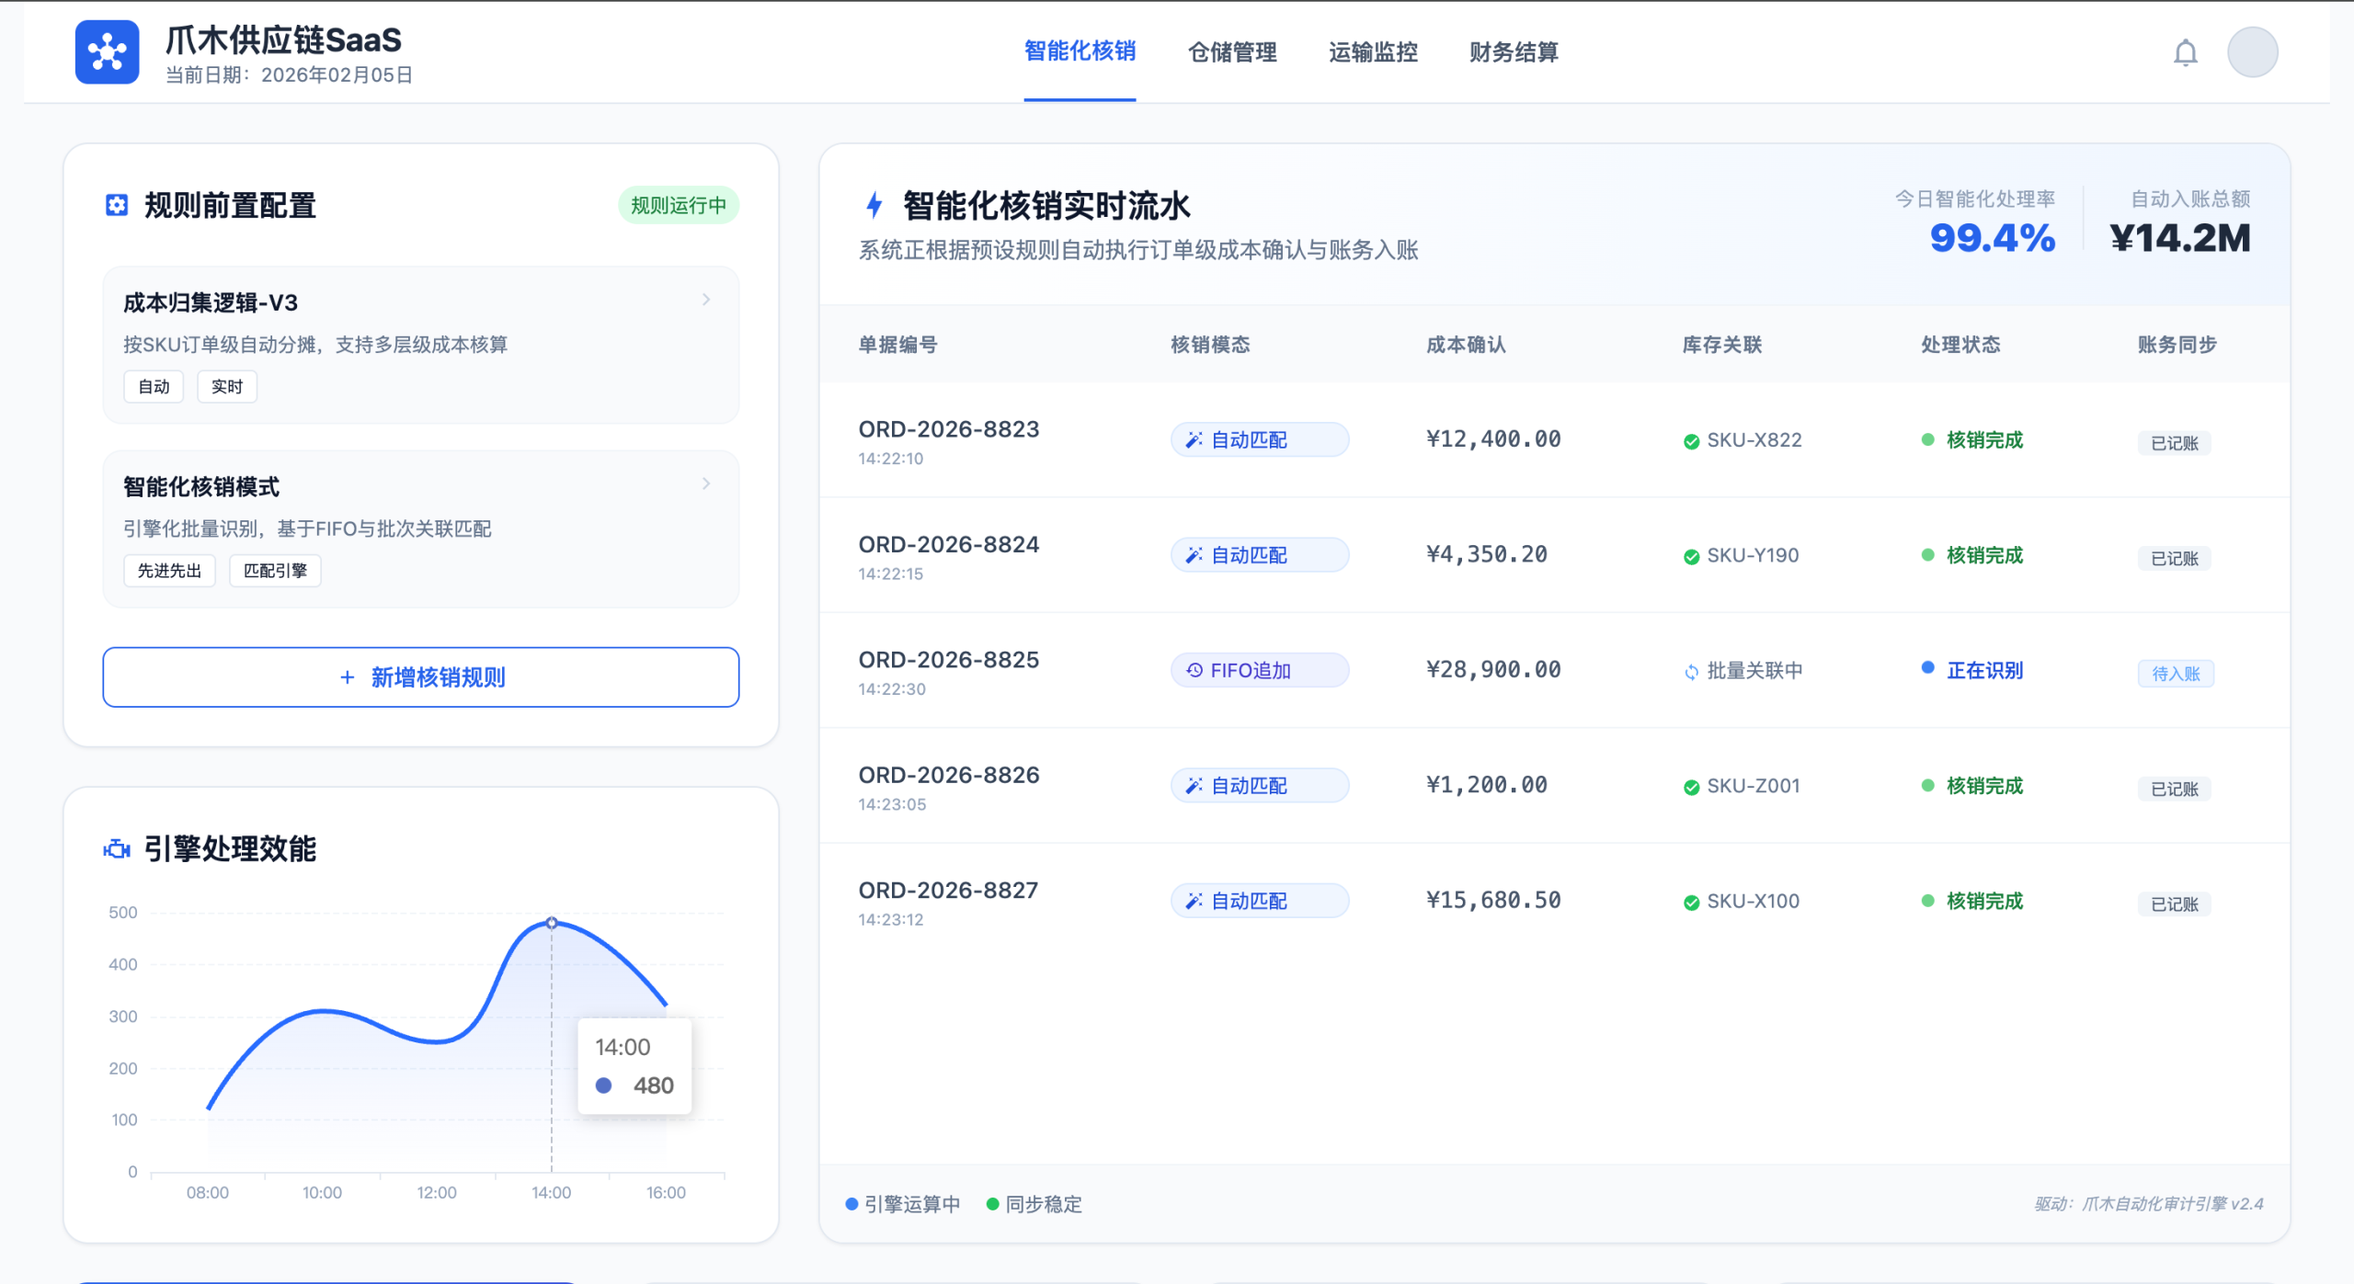This screenshot has height=1284, width=2354.
Task: Click the 新增核销规则 button
Action: (420, 677)
